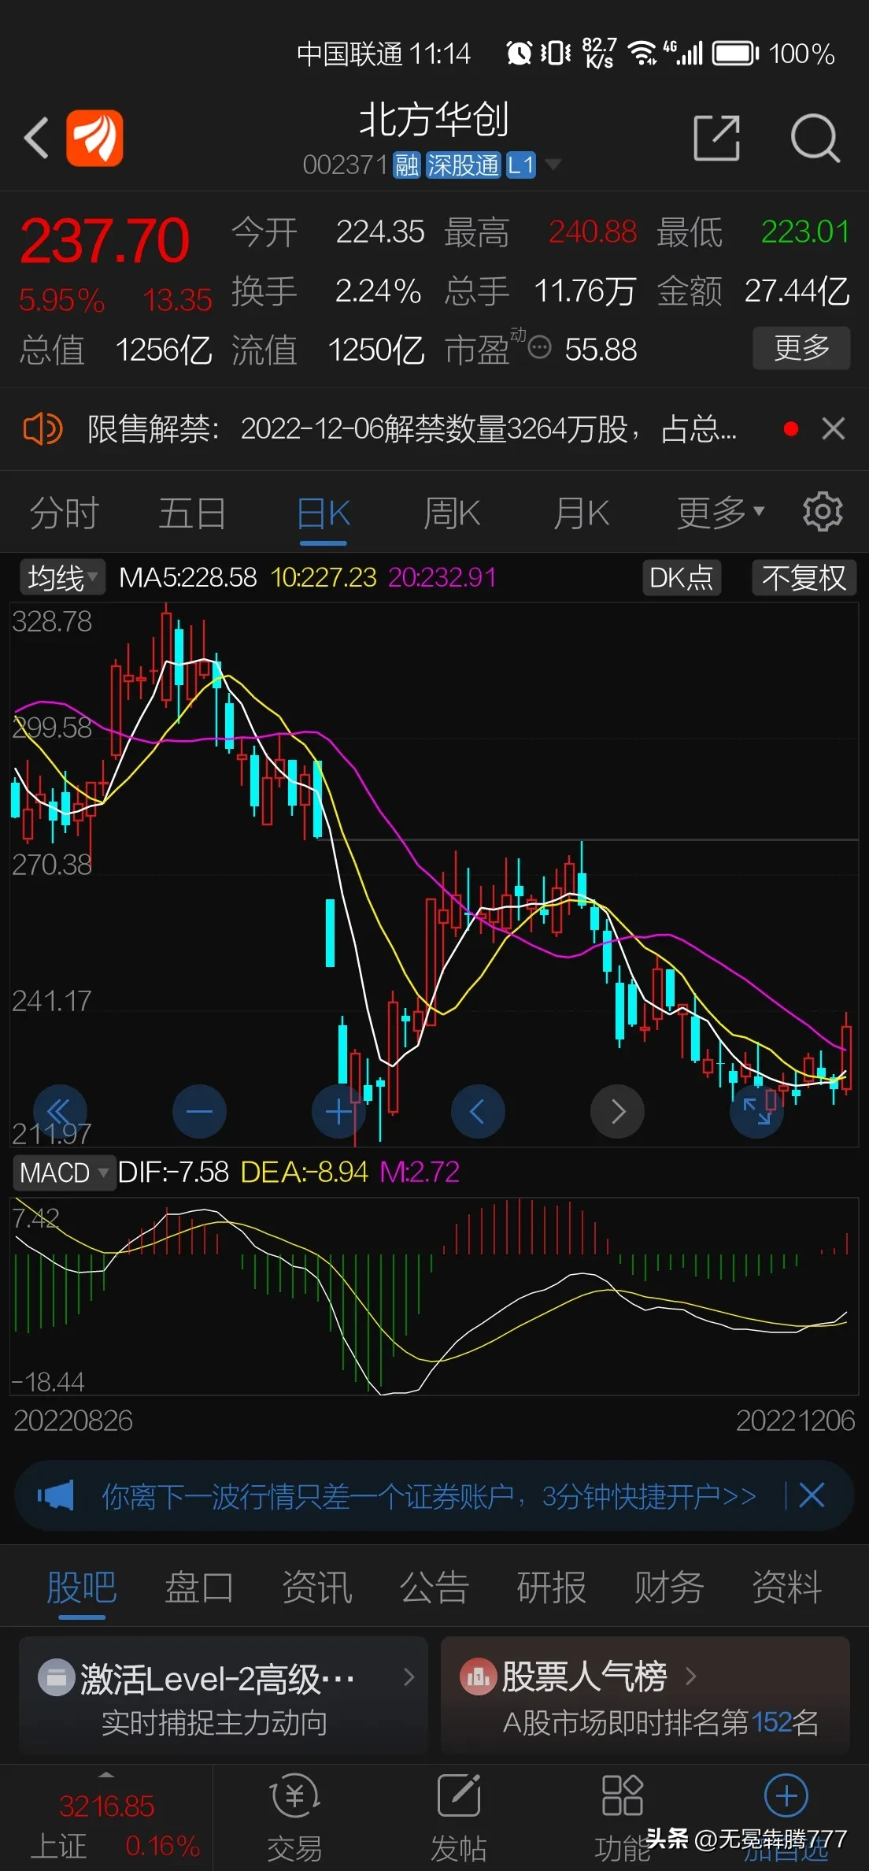Screen dimensions: 869x1871
Task: Switch to the 资讯 tab
Action: (x=316, y=1587)
